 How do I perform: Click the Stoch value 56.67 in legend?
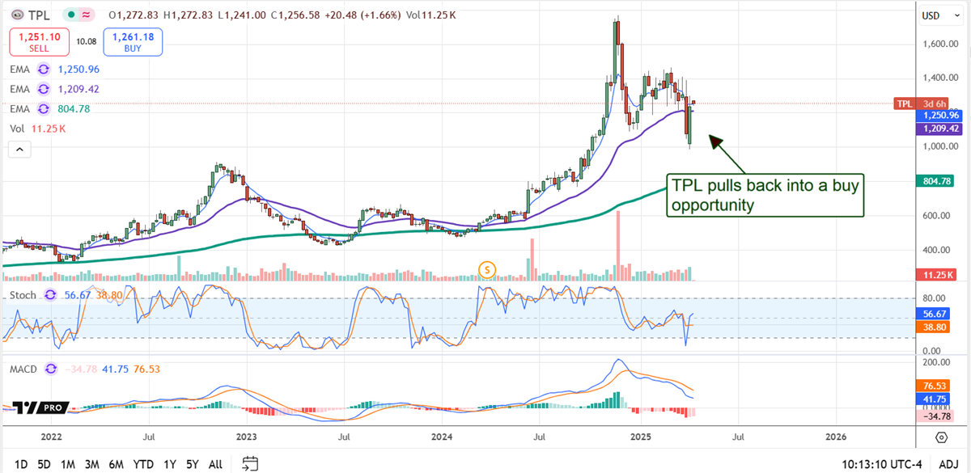click(x=78, y=295)
